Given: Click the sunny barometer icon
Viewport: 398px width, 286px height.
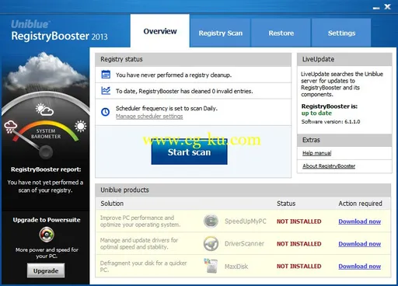Looking at the screenshot, I should point(81,126).
